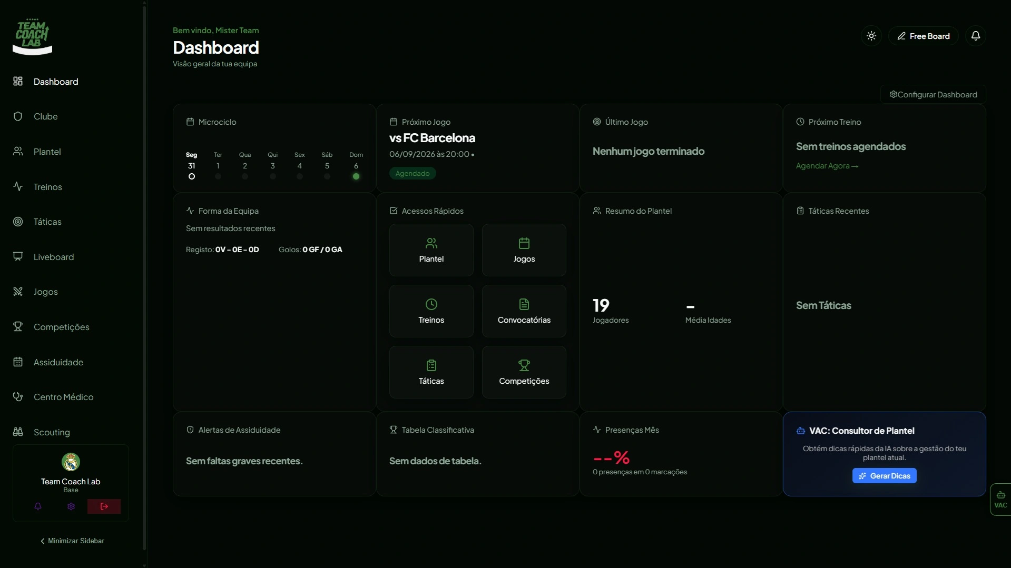
Task: Click the sidebar vertical scrollbar
Action: coord(144,277)
